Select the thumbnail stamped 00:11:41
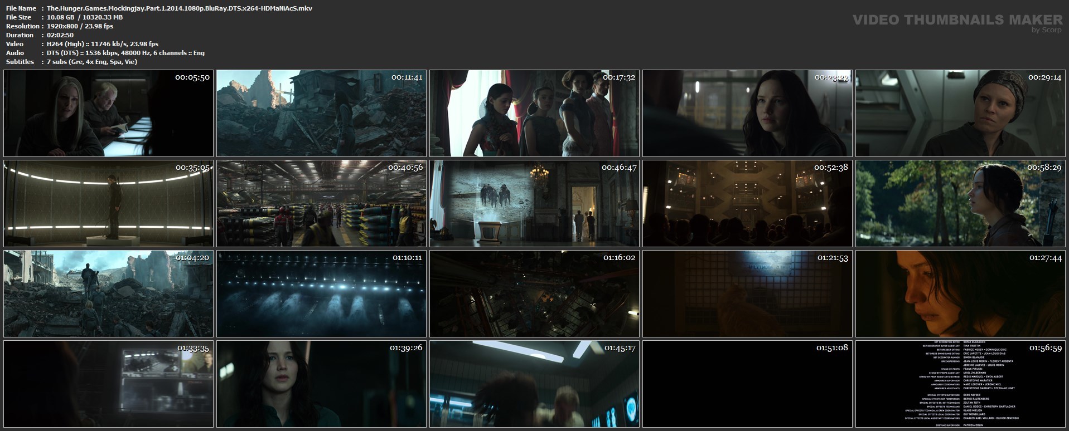 pyautogui.click(x=321, y=113)
